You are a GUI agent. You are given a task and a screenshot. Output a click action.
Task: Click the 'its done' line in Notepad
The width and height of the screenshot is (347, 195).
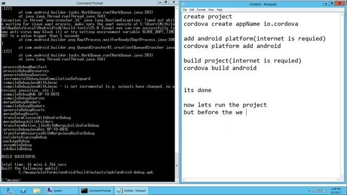point(197,90)
